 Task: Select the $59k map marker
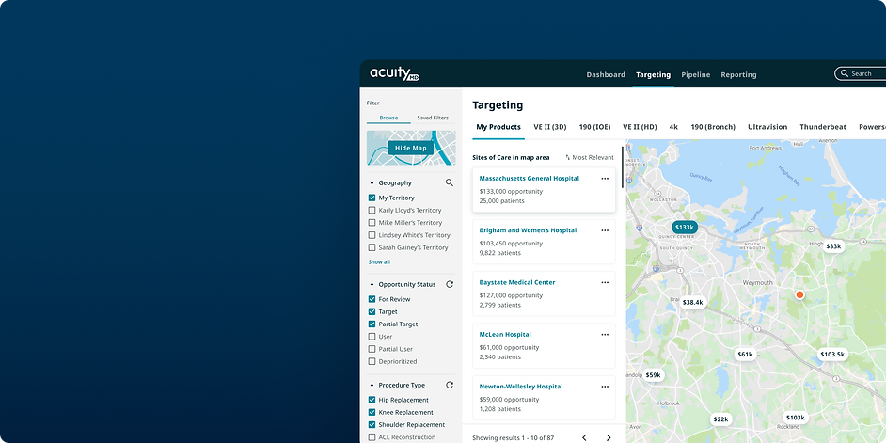[653, 374]
